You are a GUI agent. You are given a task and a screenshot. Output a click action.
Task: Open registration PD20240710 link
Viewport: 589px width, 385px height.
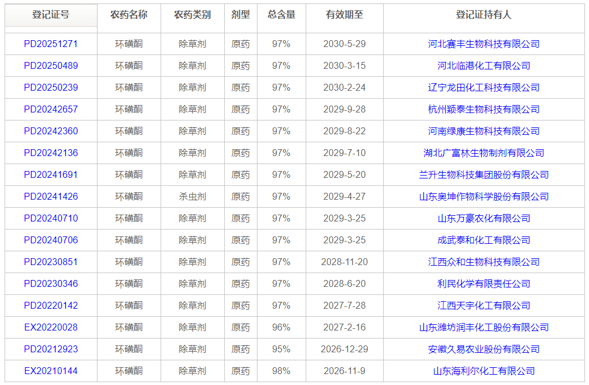pos(50,219)
